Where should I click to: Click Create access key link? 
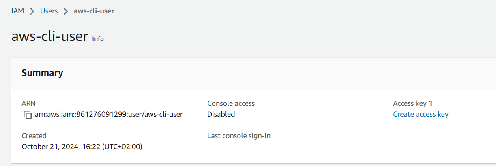[x=421, y=114]
